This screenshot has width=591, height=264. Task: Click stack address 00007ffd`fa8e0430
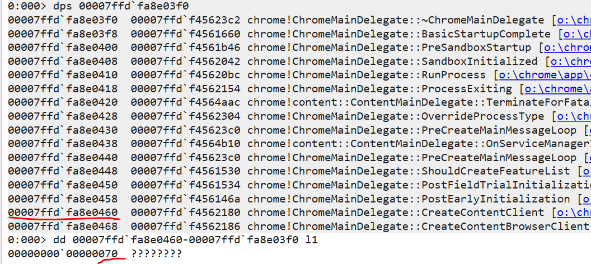click(63, 130)
